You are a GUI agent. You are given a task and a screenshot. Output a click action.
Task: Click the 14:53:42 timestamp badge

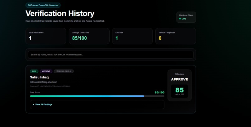(x=64, y=71)
